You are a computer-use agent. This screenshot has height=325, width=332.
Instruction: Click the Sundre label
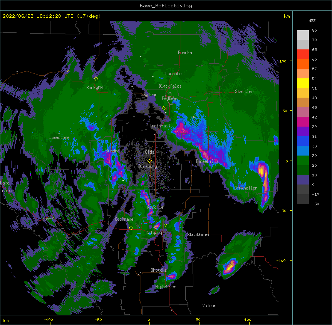point(112,151)
